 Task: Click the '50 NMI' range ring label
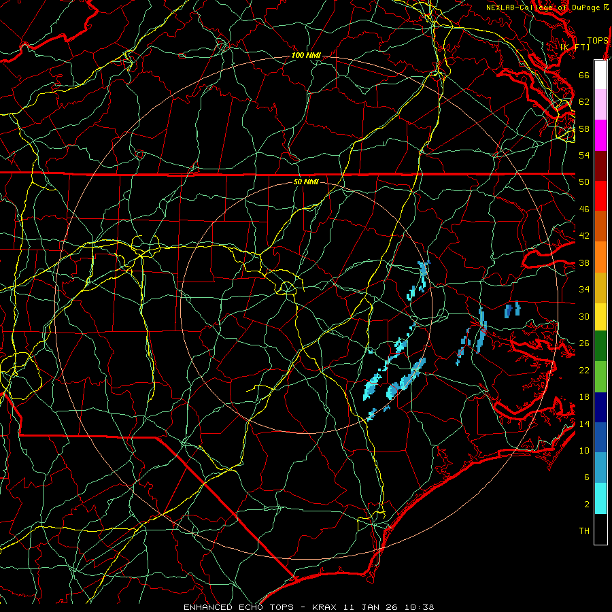click(306, 182)
